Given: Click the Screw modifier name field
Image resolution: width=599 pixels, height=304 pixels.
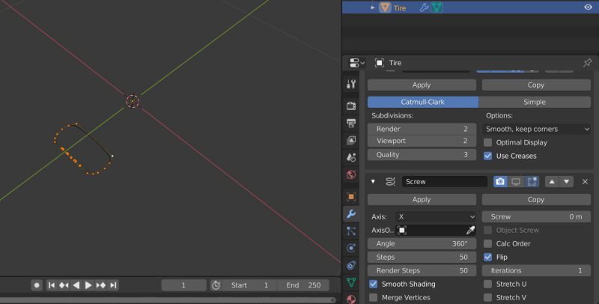Looking at the screenshot, I should tap(445, 182).
